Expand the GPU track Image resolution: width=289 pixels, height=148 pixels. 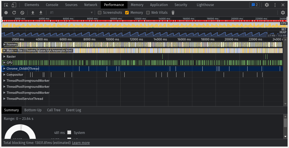pyautogui.click(x=4, y=63)
